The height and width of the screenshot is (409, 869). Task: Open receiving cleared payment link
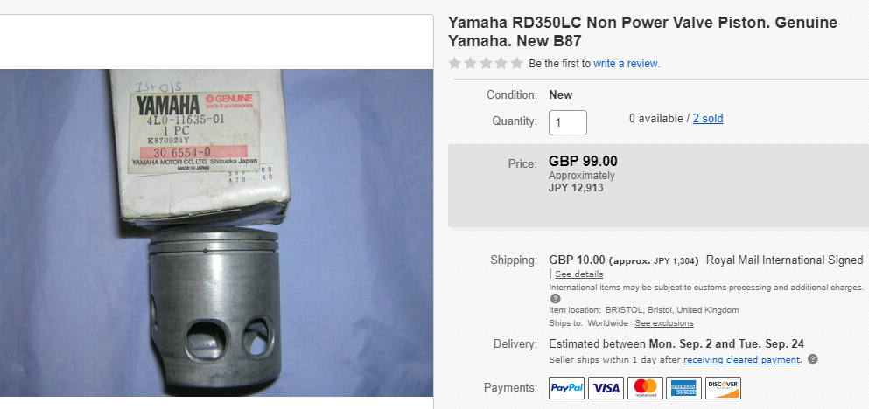pyautogui.click(x=741, y=360)
